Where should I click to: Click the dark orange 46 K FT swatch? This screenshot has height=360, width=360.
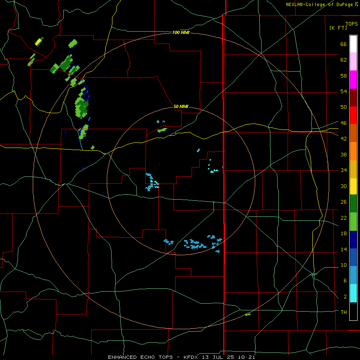click(x=353, y=133)
